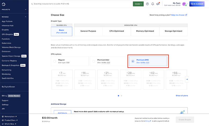This screenshot has width=209, height=126.
Task: Expand the Projects section
Action: click(x=26, y=10)
